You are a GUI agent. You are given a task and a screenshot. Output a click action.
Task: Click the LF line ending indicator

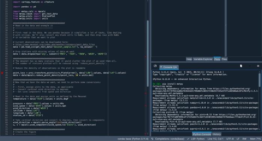(238, 139)
